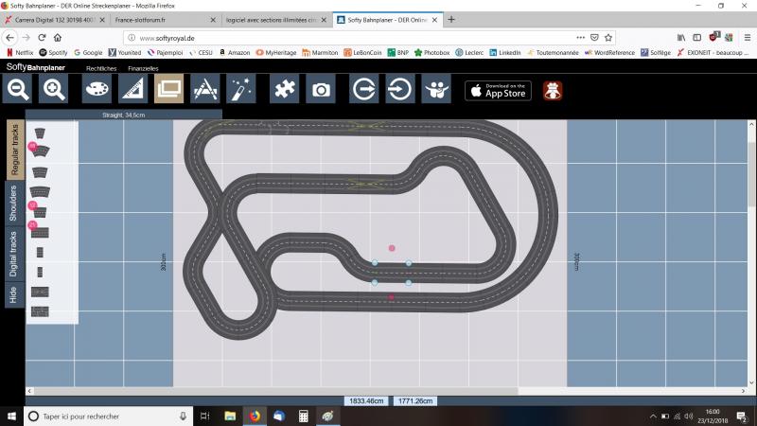Switch to the Shoulders tab
Image resolution: width=757 pixels, height=426 pixels.
[x=13, y=204]
